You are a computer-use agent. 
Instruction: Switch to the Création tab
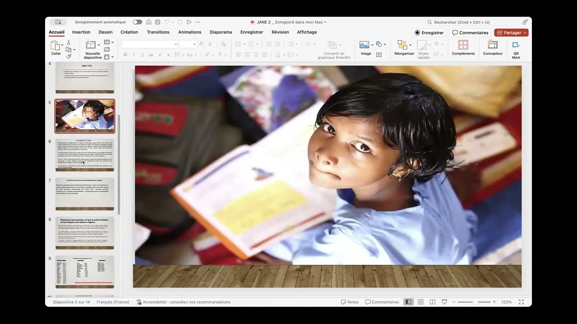tap(129, 32)
